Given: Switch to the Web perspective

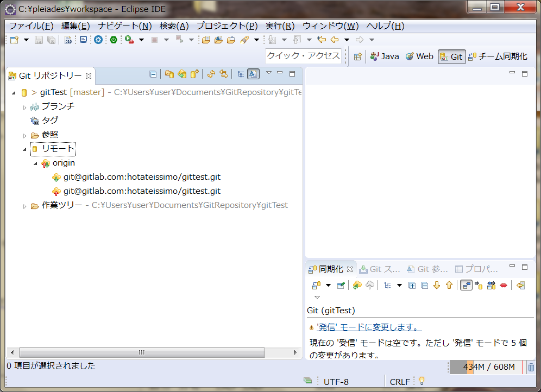Looking at the screenshot, I should [419, 56].
